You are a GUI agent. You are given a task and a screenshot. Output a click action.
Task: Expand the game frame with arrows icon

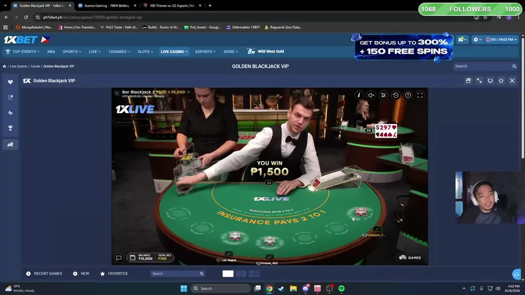click(479, 81)
